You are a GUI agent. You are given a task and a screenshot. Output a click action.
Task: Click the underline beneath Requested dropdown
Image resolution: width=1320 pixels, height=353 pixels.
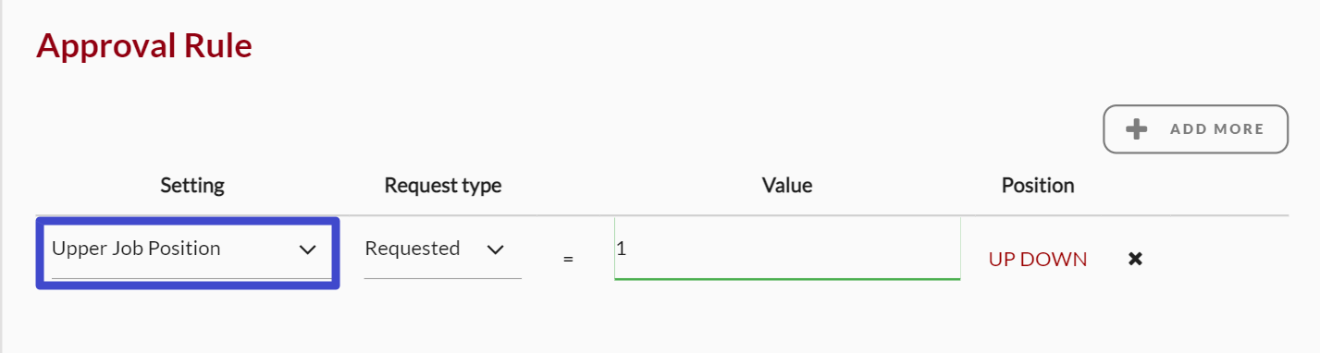point(443,278)
